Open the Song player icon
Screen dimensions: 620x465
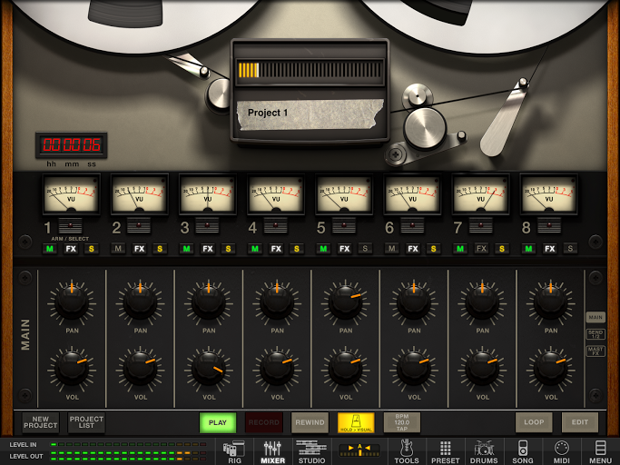(523, 450)
